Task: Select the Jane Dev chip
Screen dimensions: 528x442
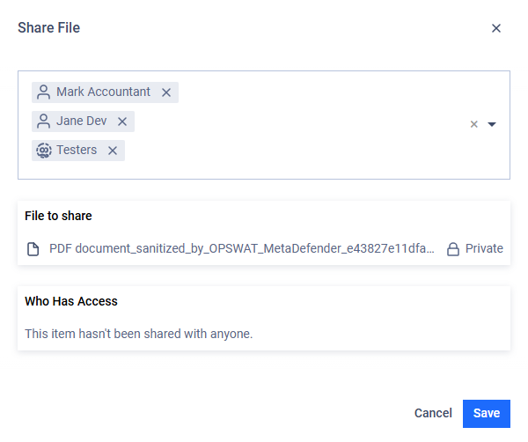Action: coord(83,122)
